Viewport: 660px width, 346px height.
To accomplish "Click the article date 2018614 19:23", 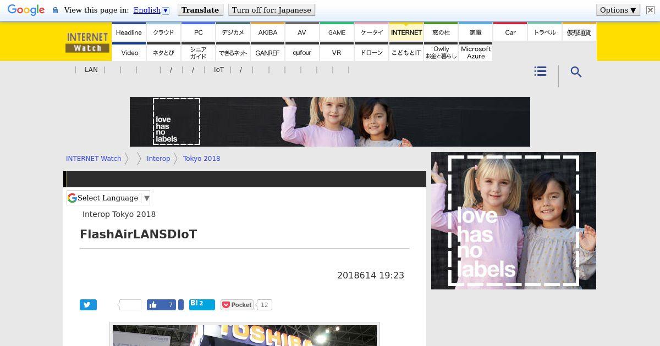I will tap(371, 275).
